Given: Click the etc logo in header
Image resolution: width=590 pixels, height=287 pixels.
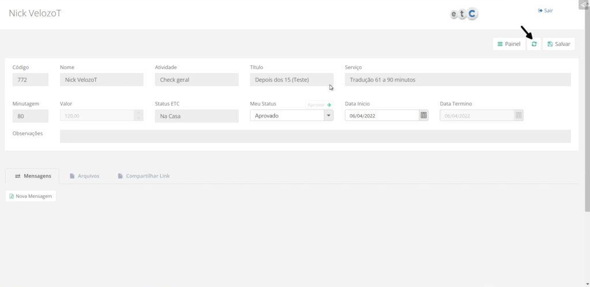Looking at the screenshot, I should (x=464, y=14).
